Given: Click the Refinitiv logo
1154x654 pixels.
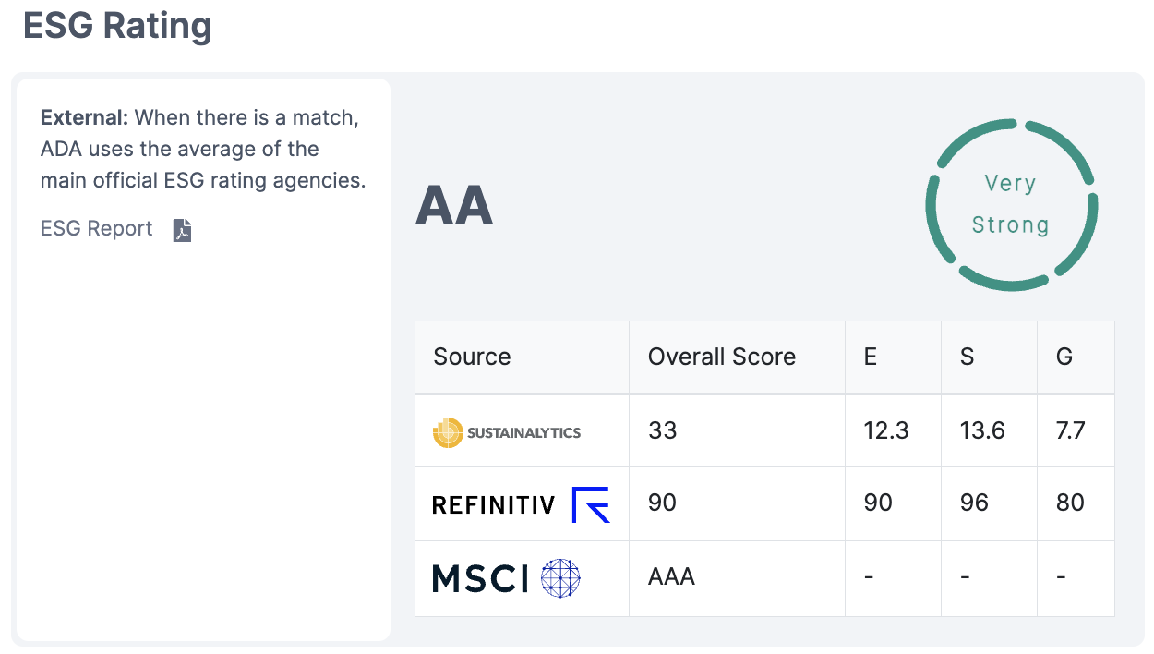Looking at the screenshot, I should point(521,504).
